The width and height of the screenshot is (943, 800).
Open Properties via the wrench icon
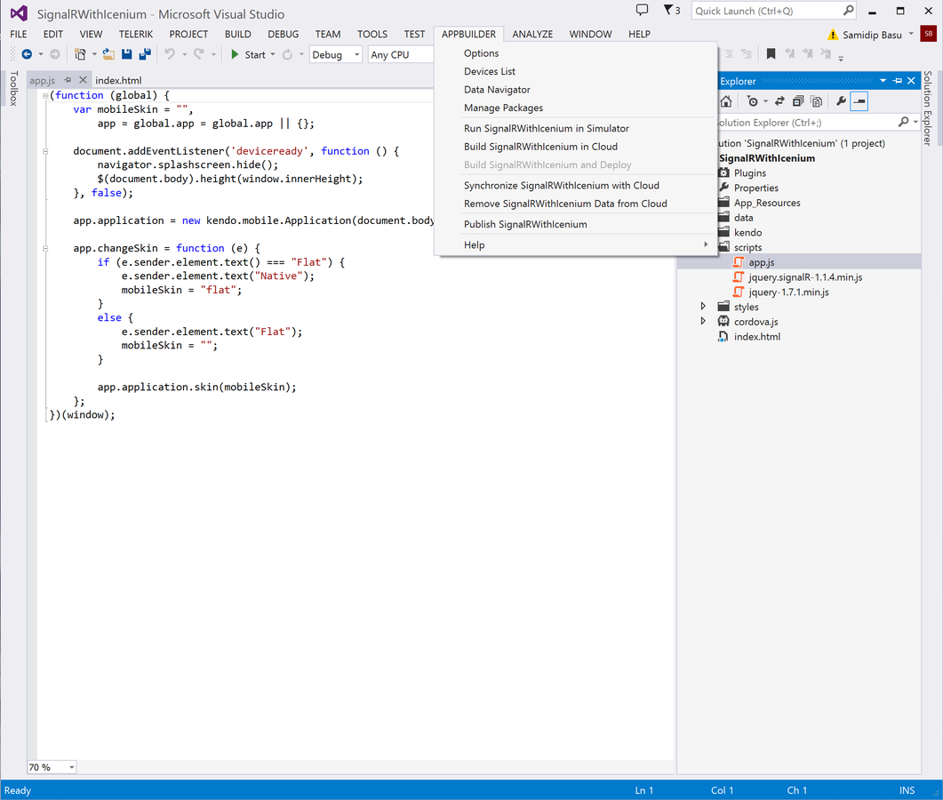841,101
